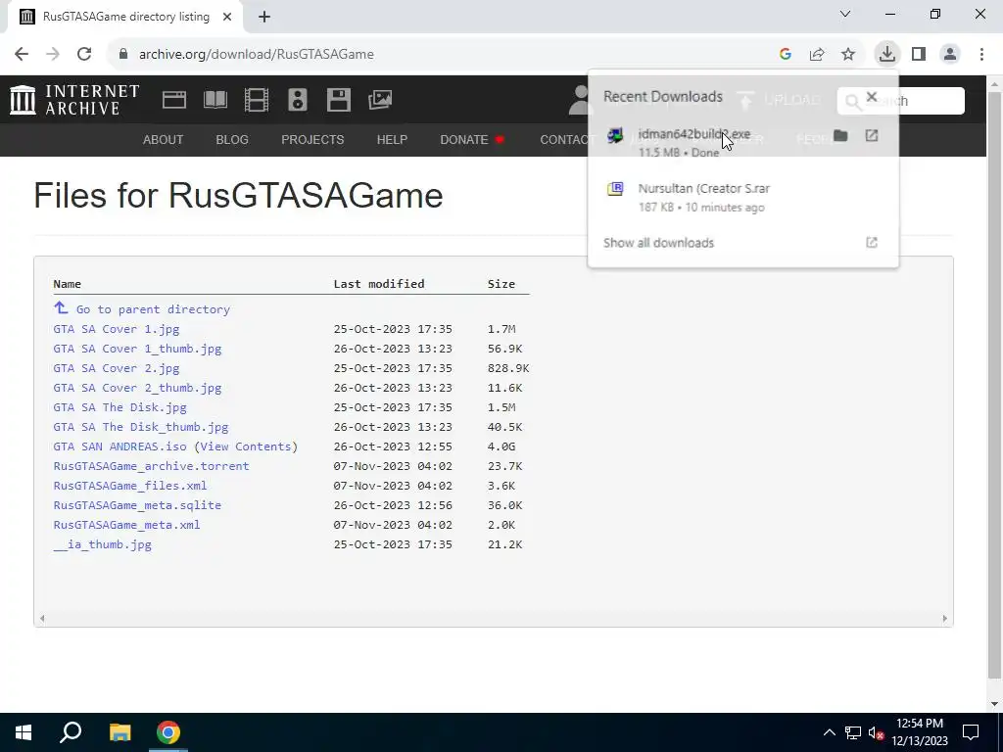This screenshot has height=752, width=1003.
Task: Open GTA SA The Disk_thumb.jpg link
Action: (141, 427)
